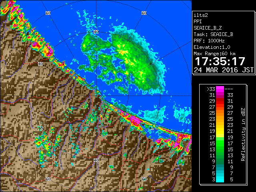This screenshot has height=192, width=256.
Task: Click the '40' ring label south of radar
Action: 96,160
